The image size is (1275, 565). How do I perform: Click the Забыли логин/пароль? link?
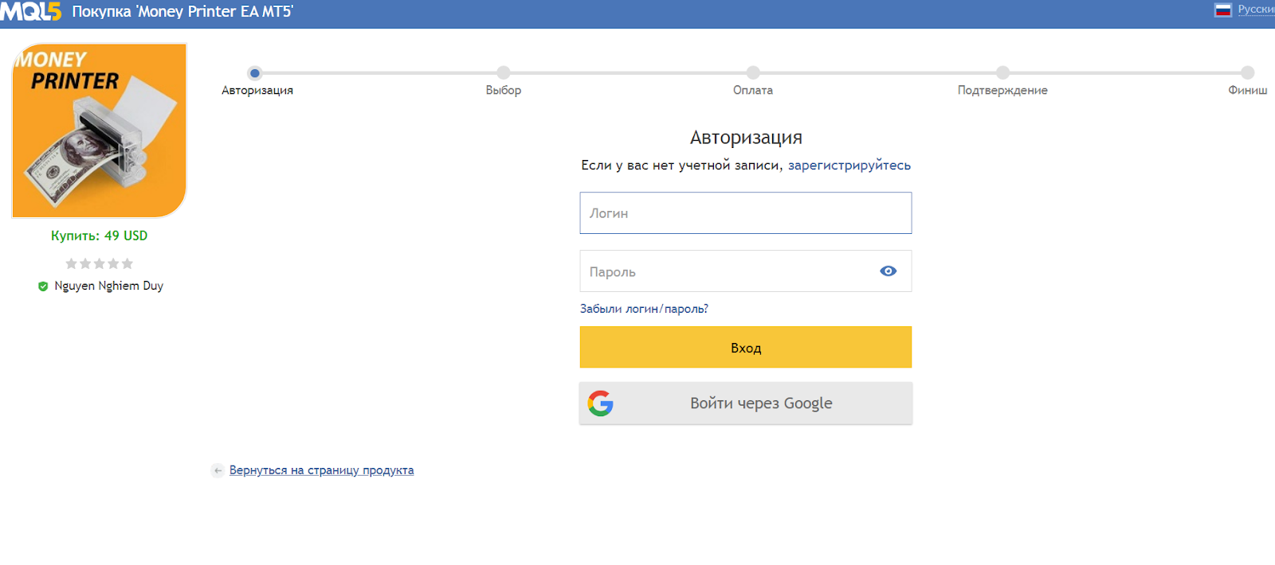tap(644, 309)
